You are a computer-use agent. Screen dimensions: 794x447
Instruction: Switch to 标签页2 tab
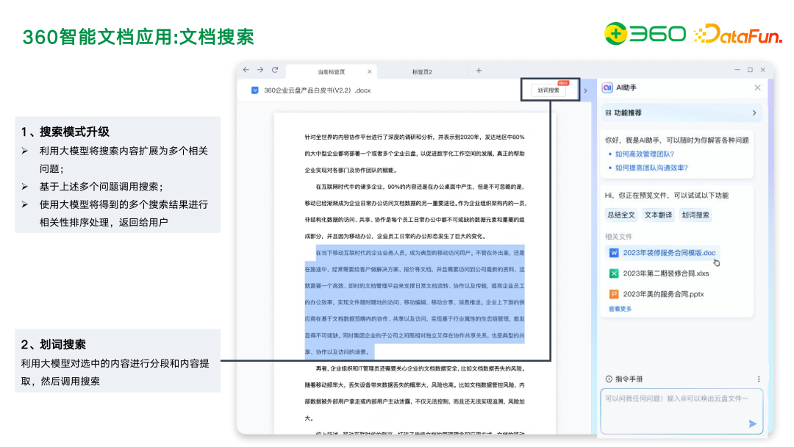tap(422, 72)
